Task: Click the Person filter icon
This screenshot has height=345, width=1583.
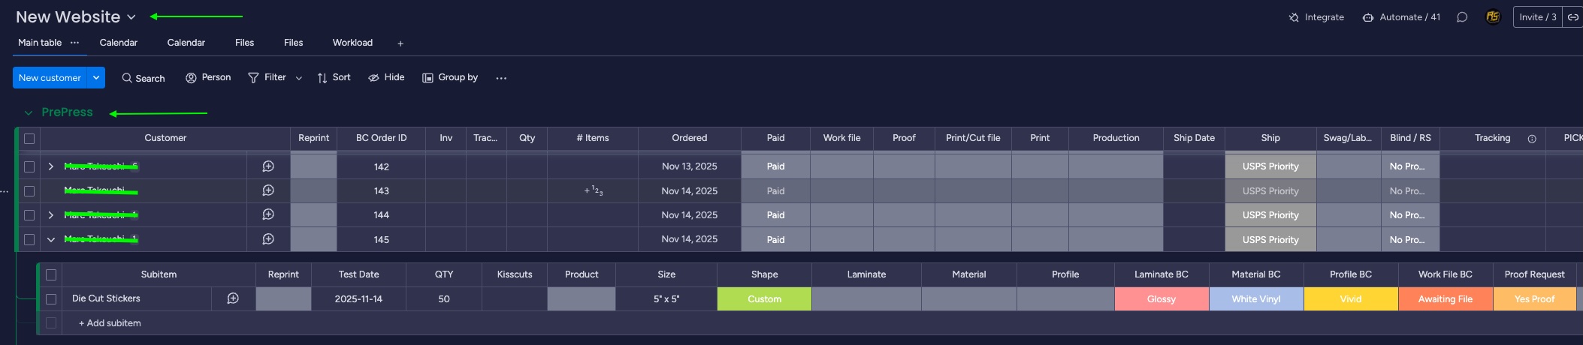Action: 192,78
